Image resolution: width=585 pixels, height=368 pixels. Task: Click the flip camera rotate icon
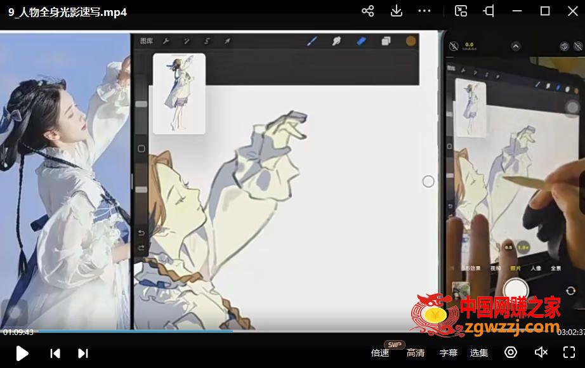click(x=570, y=291)
